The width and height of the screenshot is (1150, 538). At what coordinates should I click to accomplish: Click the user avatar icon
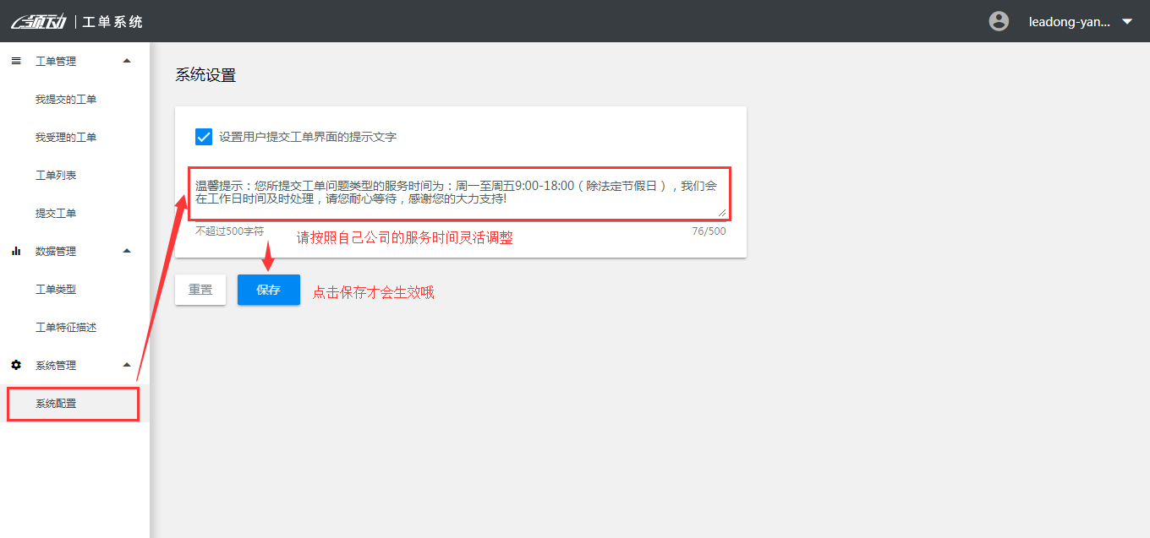[x=999, y=21]
